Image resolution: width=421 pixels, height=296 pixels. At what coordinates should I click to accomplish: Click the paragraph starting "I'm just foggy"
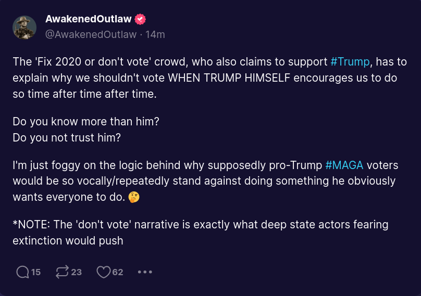point(203,182)
